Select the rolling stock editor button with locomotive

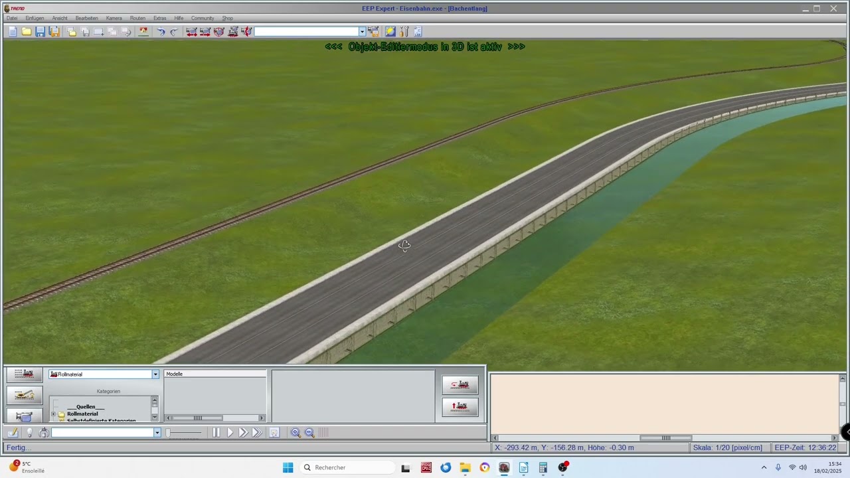[25, 374]
